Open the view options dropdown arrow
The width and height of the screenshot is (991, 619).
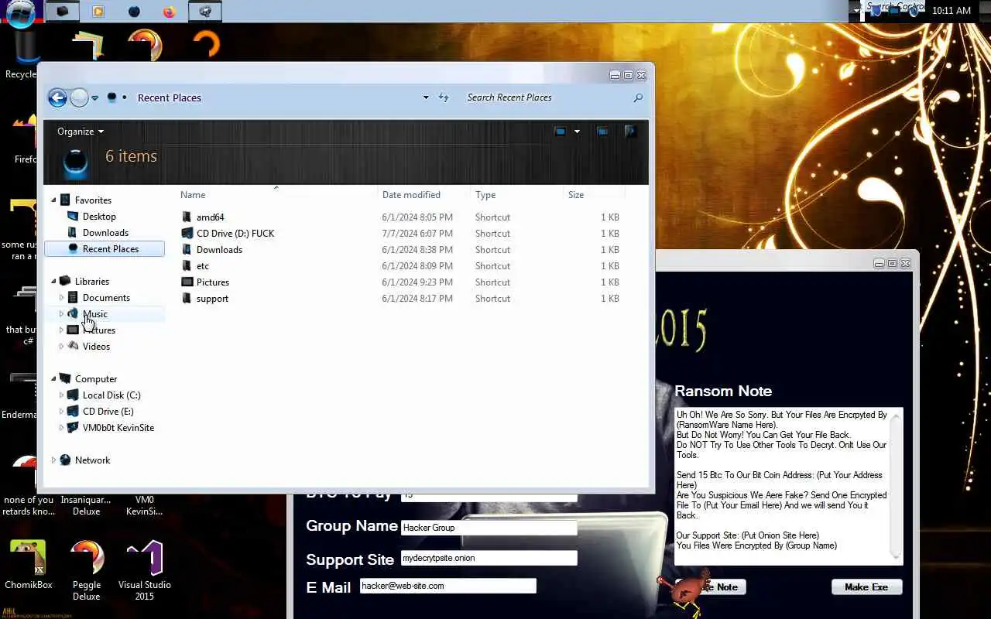pos(577,132)
